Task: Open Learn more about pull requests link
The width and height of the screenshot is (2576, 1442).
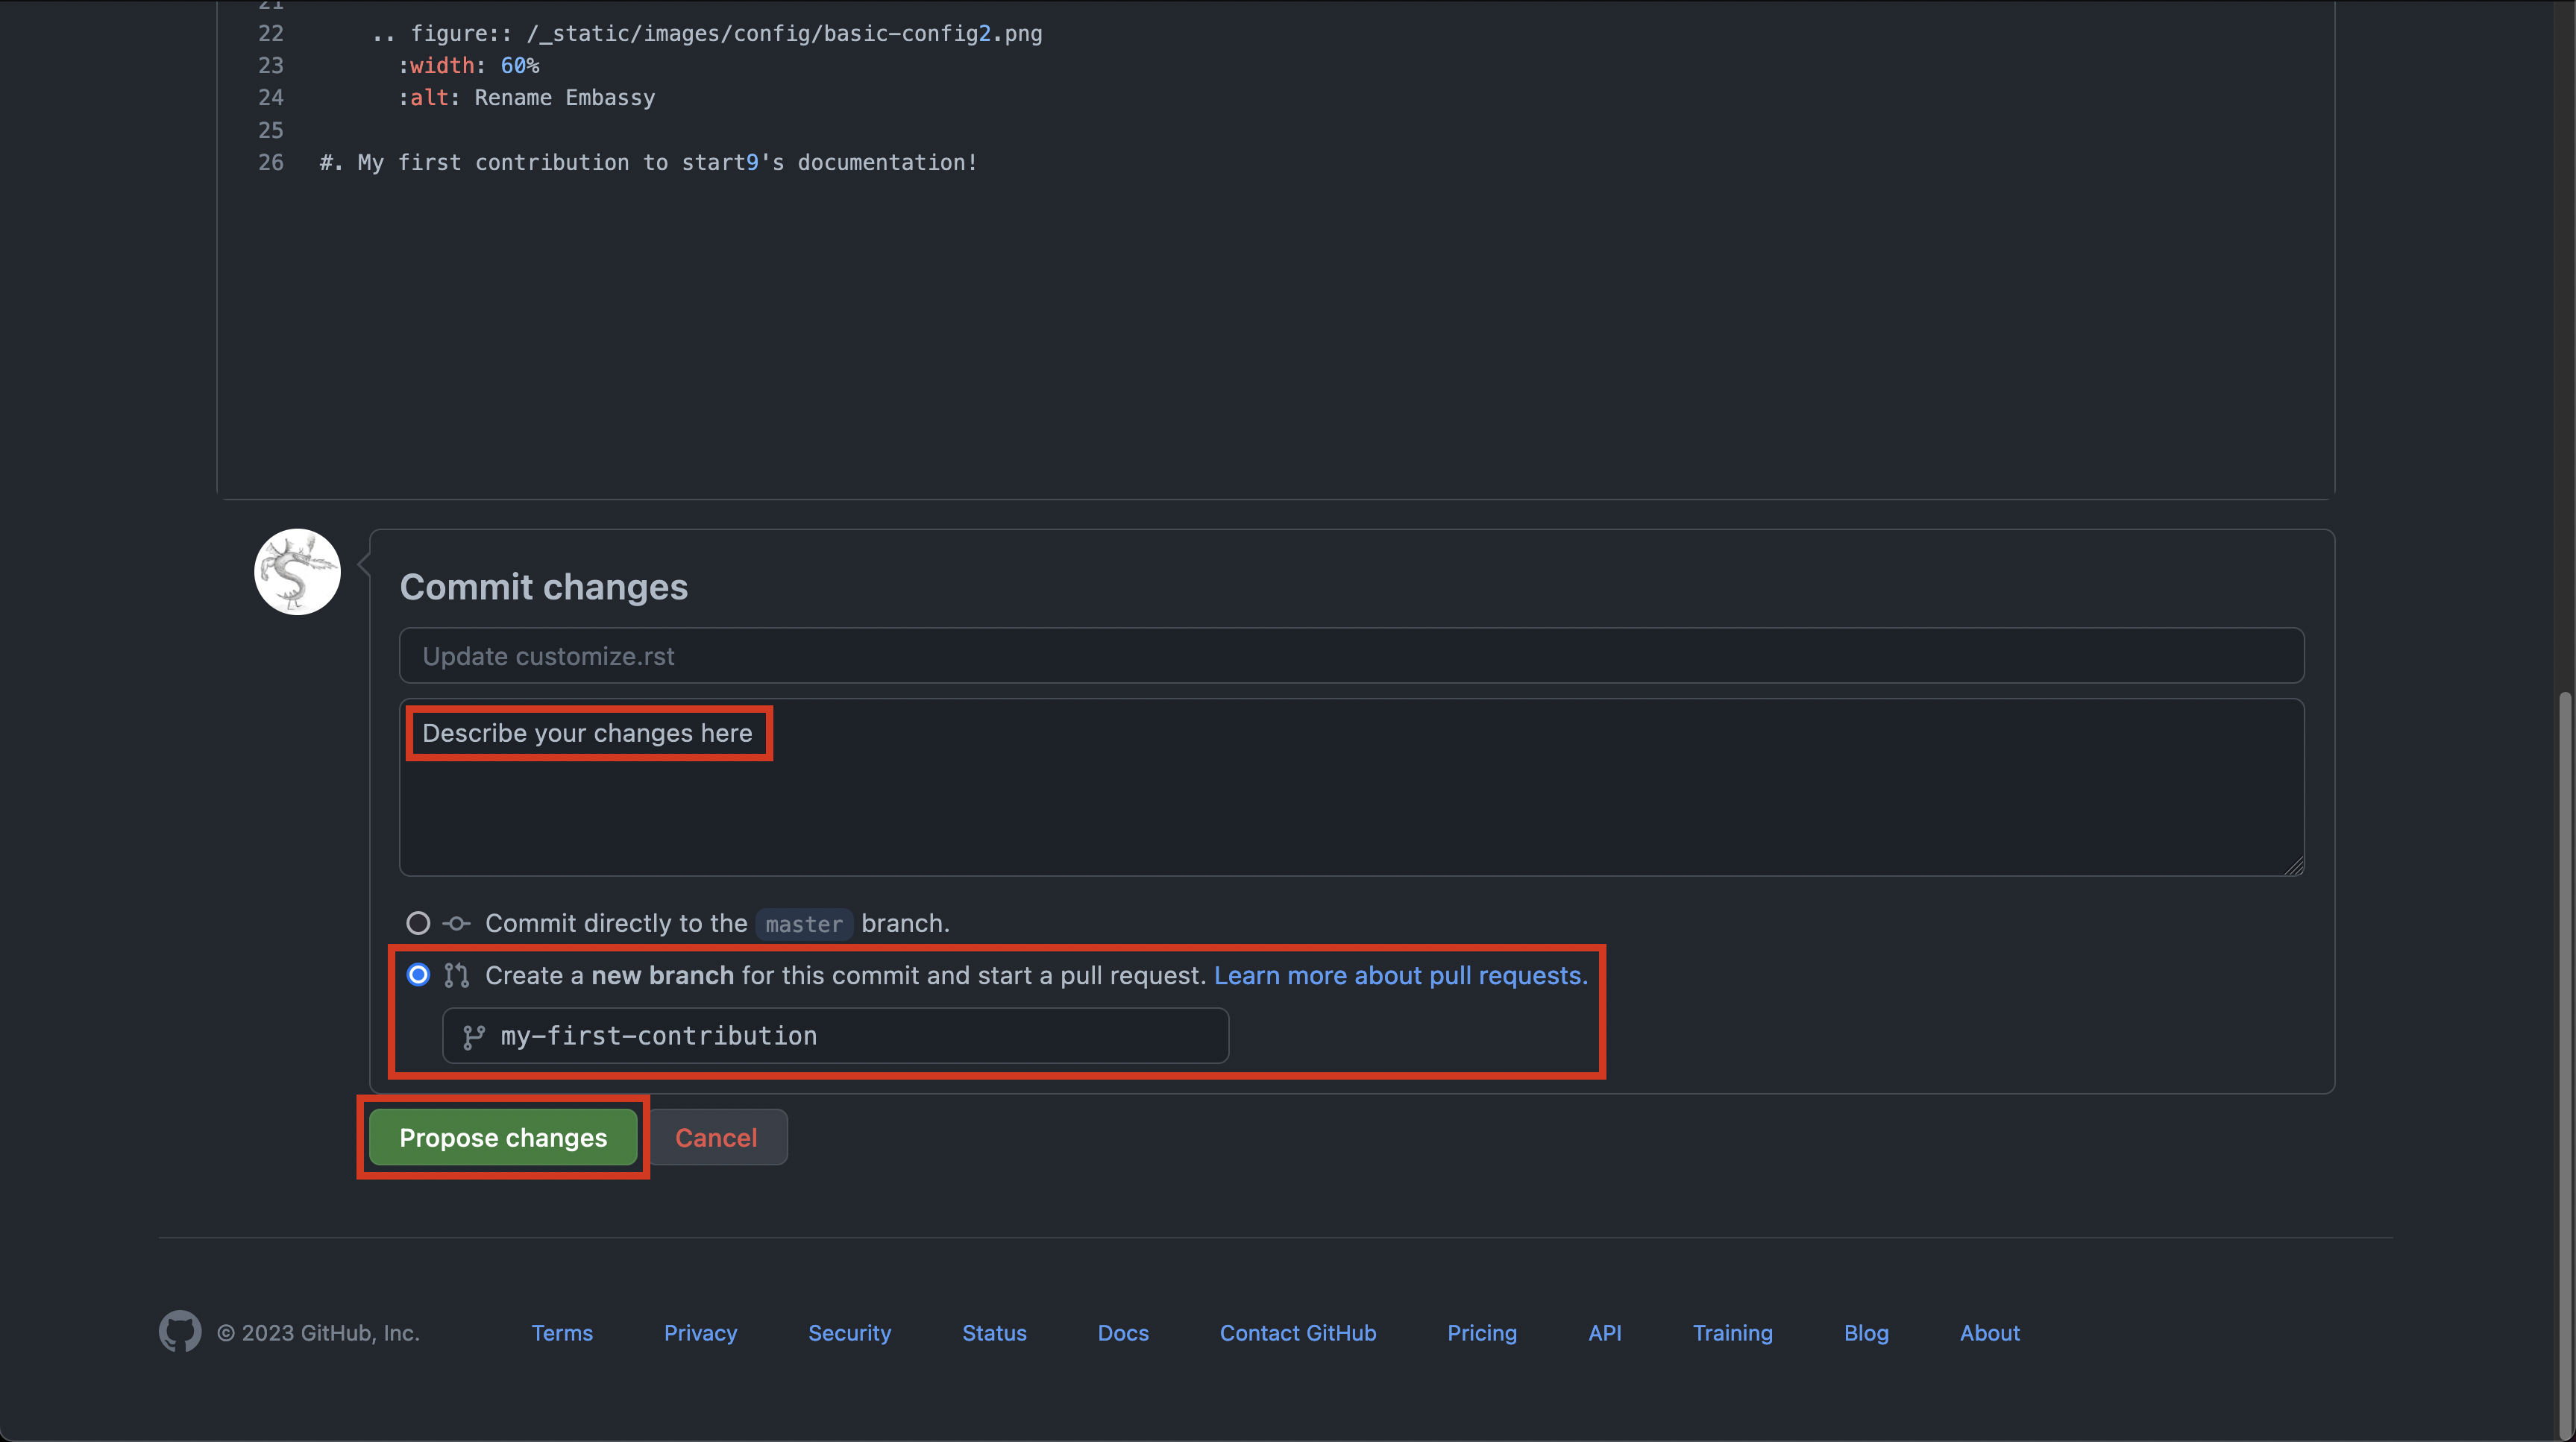Action: [1400, 975]
